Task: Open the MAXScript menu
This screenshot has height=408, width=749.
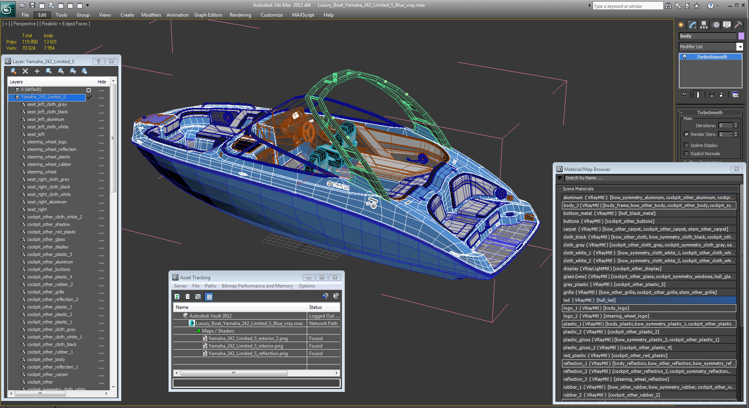Action: coord(303,15)
